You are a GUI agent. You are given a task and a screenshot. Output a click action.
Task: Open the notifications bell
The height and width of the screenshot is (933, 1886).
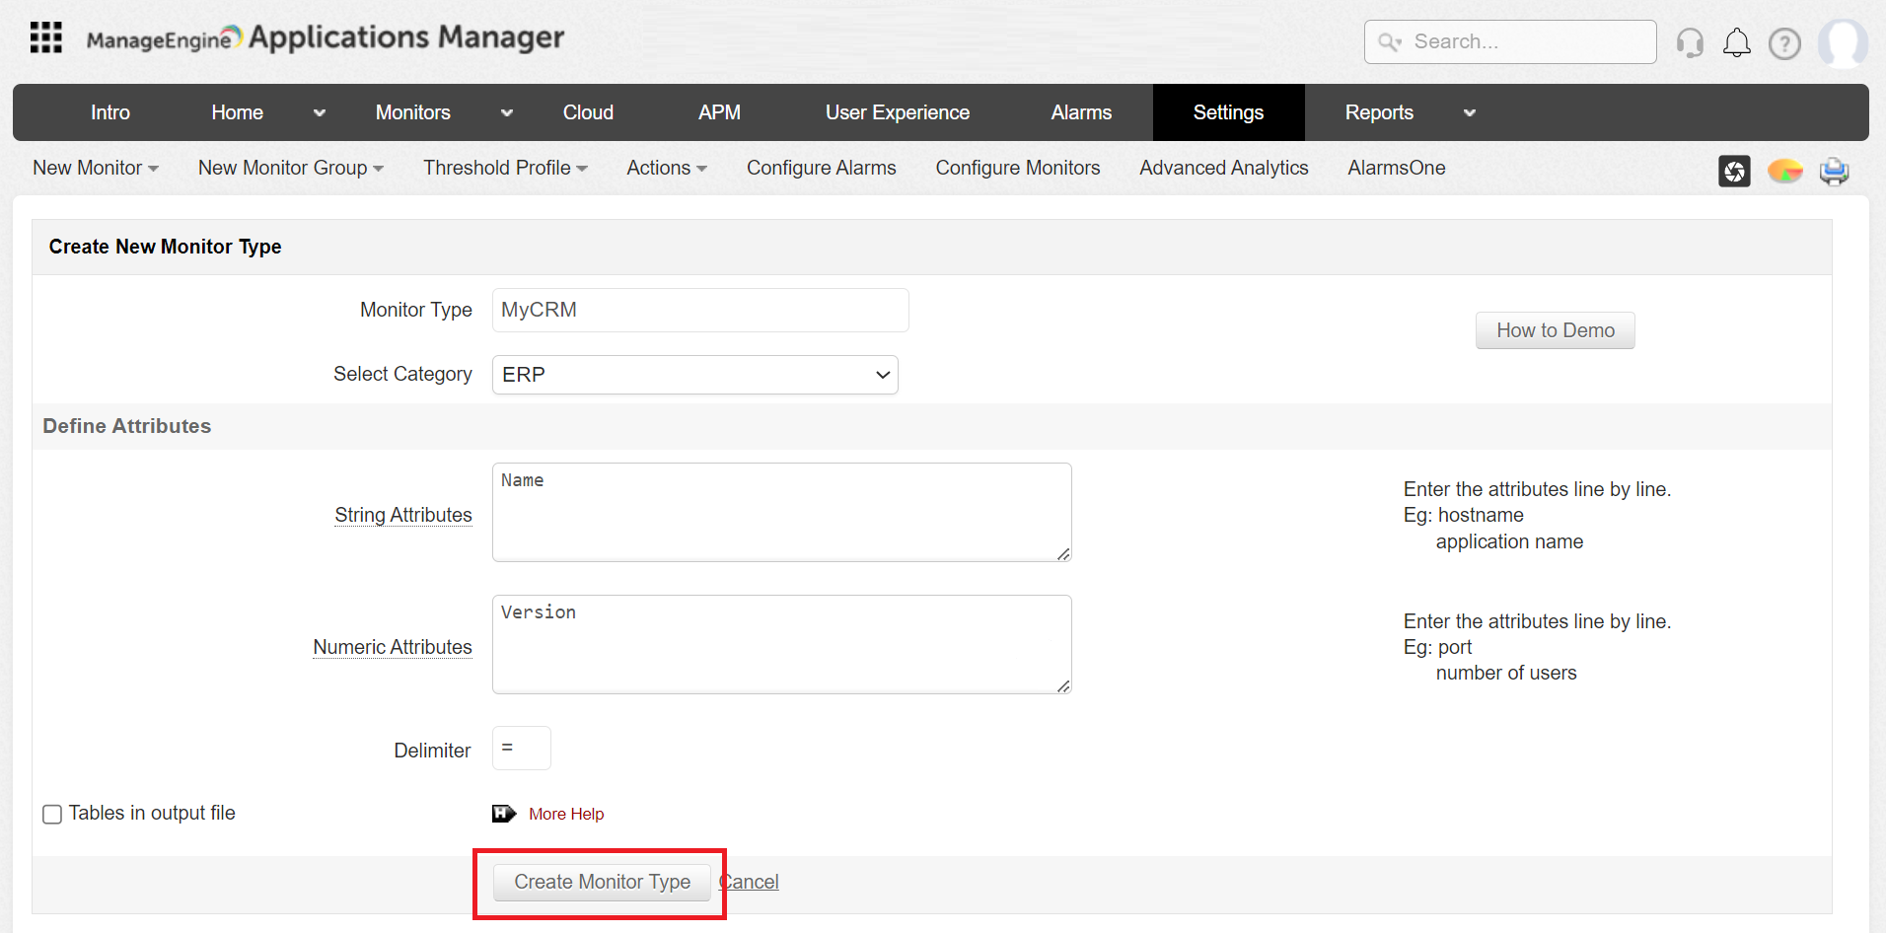1737,42
